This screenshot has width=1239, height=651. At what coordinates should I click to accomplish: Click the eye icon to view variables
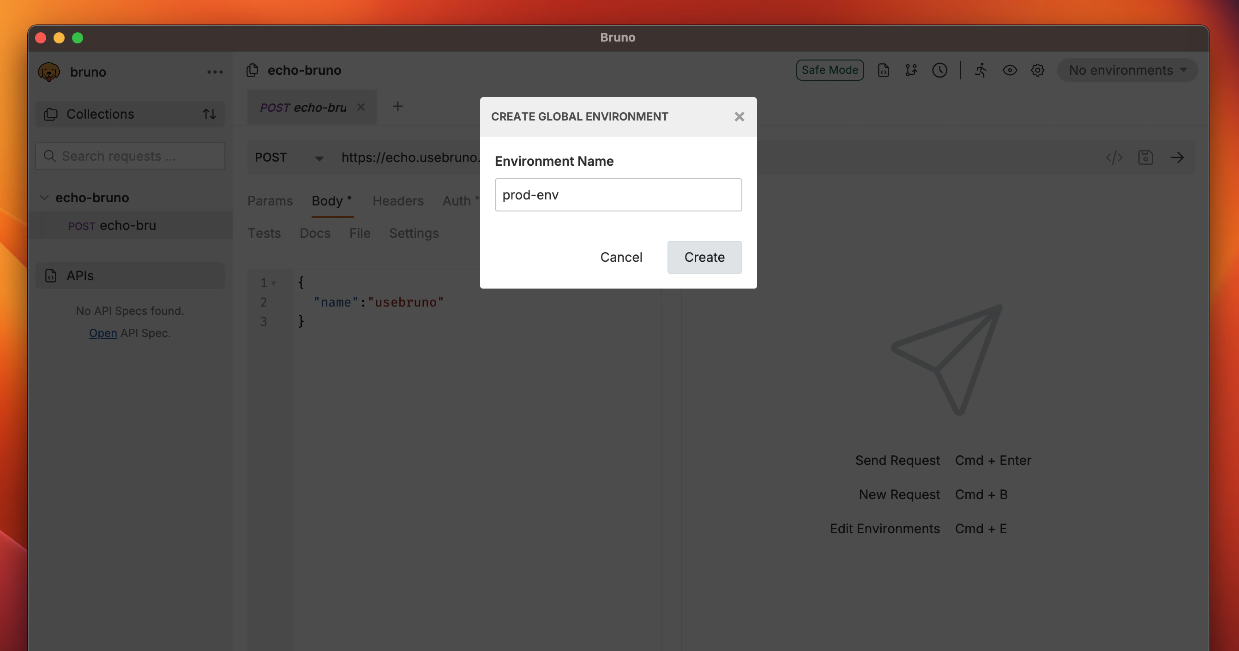click(1010, 71)
